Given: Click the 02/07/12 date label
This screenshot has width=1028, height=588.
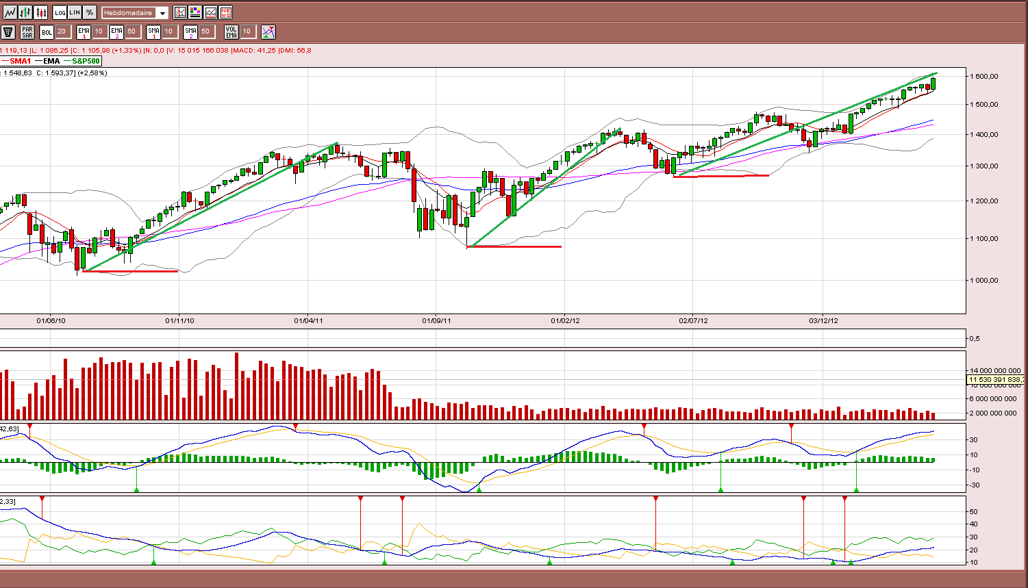Looking at the screenshot, I should (x=693, y=320).
